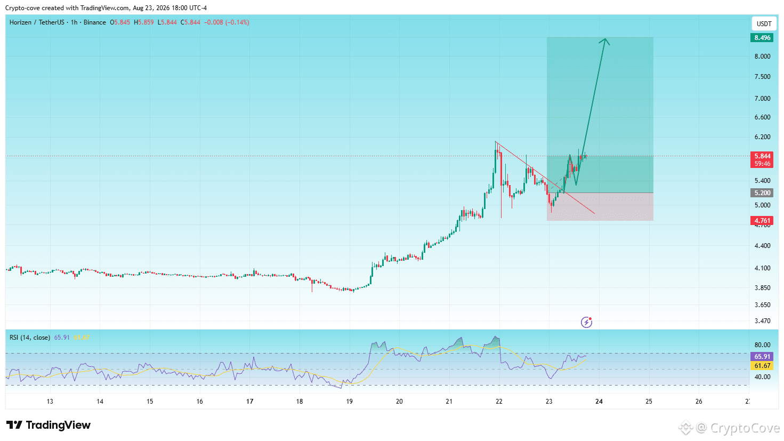Click the low value L5.844
Image resolution: width=784 pixels, height=441 pixels.
[x=167, y=22]
